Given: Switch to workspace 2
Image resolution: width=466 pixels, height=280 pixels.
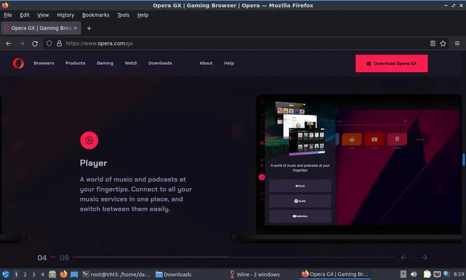Looking at the screenshot, I should 25,275.
